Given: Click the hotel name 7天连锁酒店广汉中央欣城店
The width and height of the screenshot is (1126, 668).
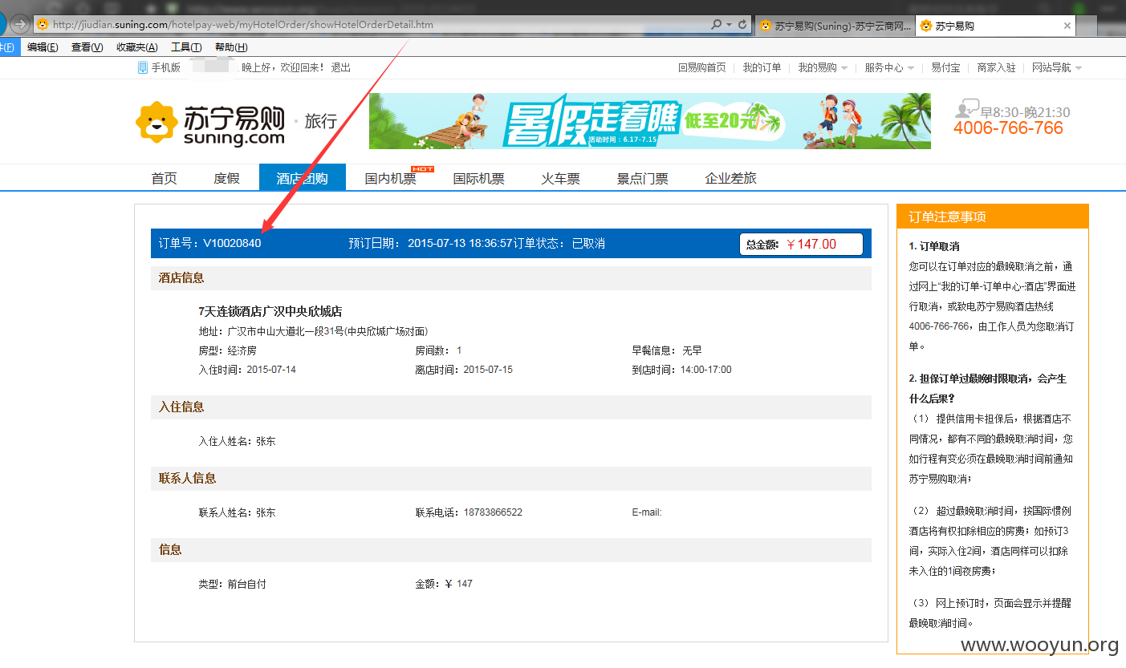Looking at the screenshot, I should (270, 311).
